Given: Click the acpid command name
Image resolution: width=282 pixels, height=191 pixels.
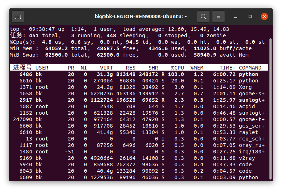Looking at the screenshot, I should [247, 106].
